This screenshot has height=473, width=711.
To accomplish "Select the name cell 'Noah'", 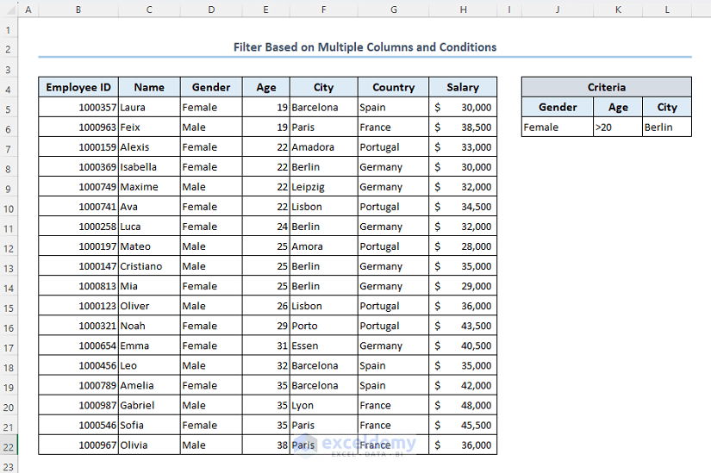I will [x=149, y=326].
